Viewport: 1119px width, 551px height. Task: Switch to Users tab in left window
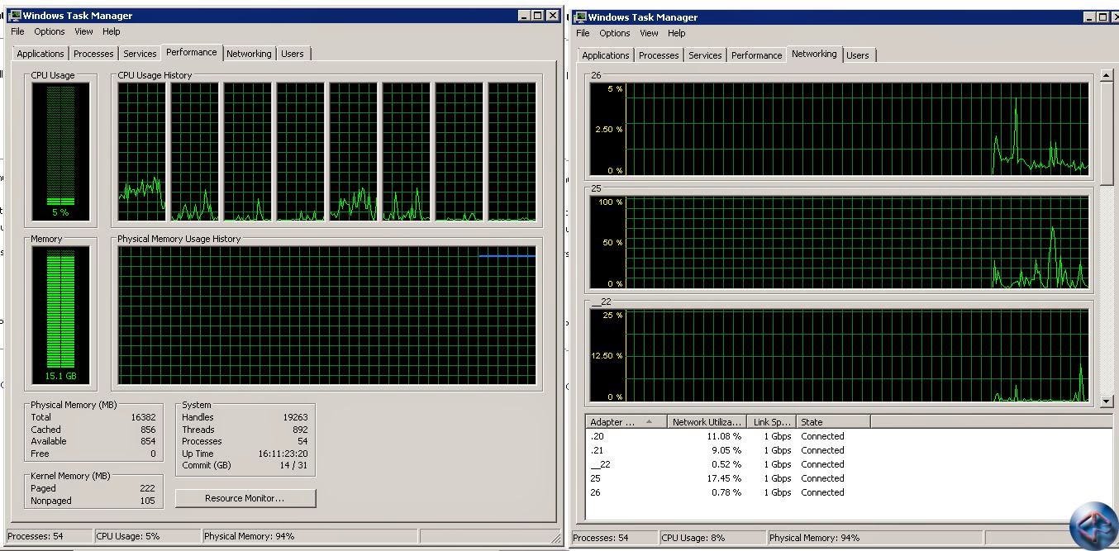(x=293, y=54)
